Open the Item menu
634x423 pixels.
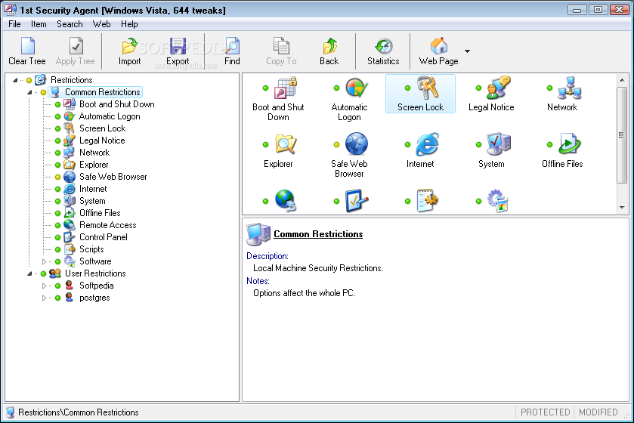39,24
